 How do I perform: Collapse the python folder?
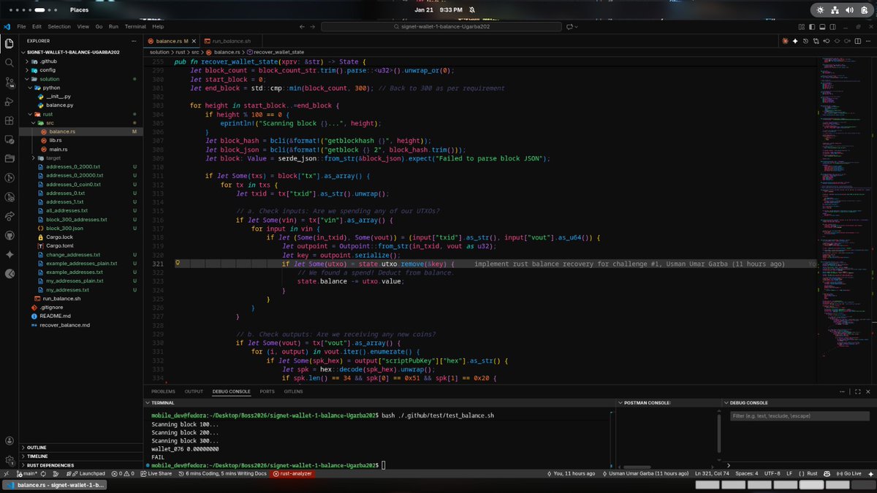(x=80, y=87)
